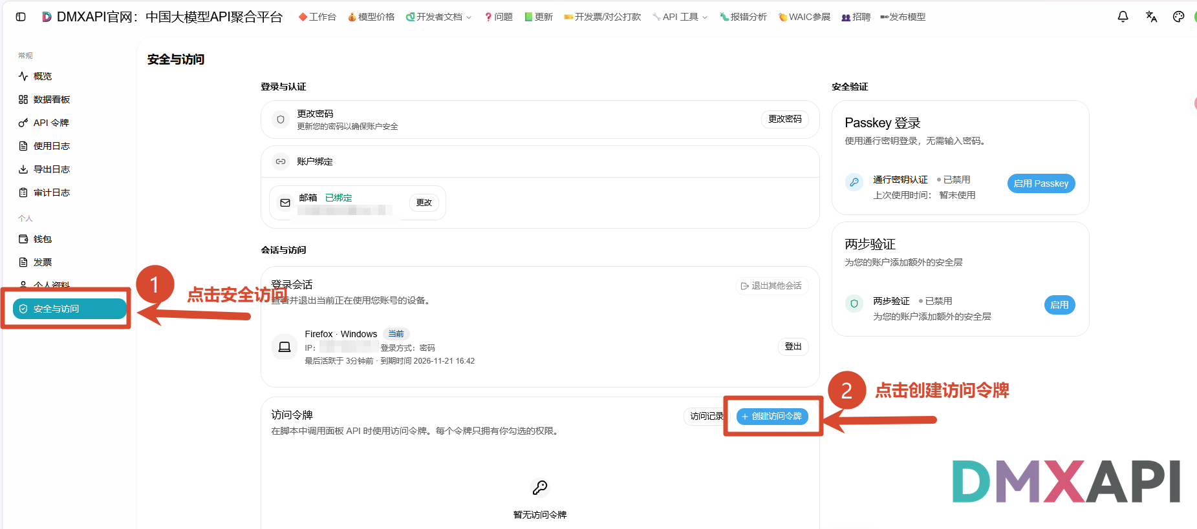
Task: Open 使用日志 in the sidebar
Action: click(69, 146)
